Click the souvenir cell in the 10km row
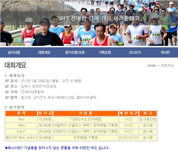The width and height of the screenshot is (178, 153). [86, 125]
